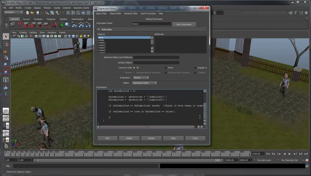Switch to four-view layout
The width and height of the screenshot is (311, 176).
click(x=6, y=118)
